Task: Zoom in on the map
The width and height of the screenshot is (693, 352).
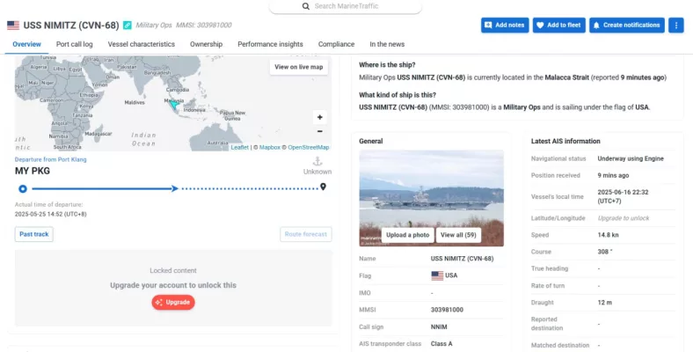Action: point(319,117)
